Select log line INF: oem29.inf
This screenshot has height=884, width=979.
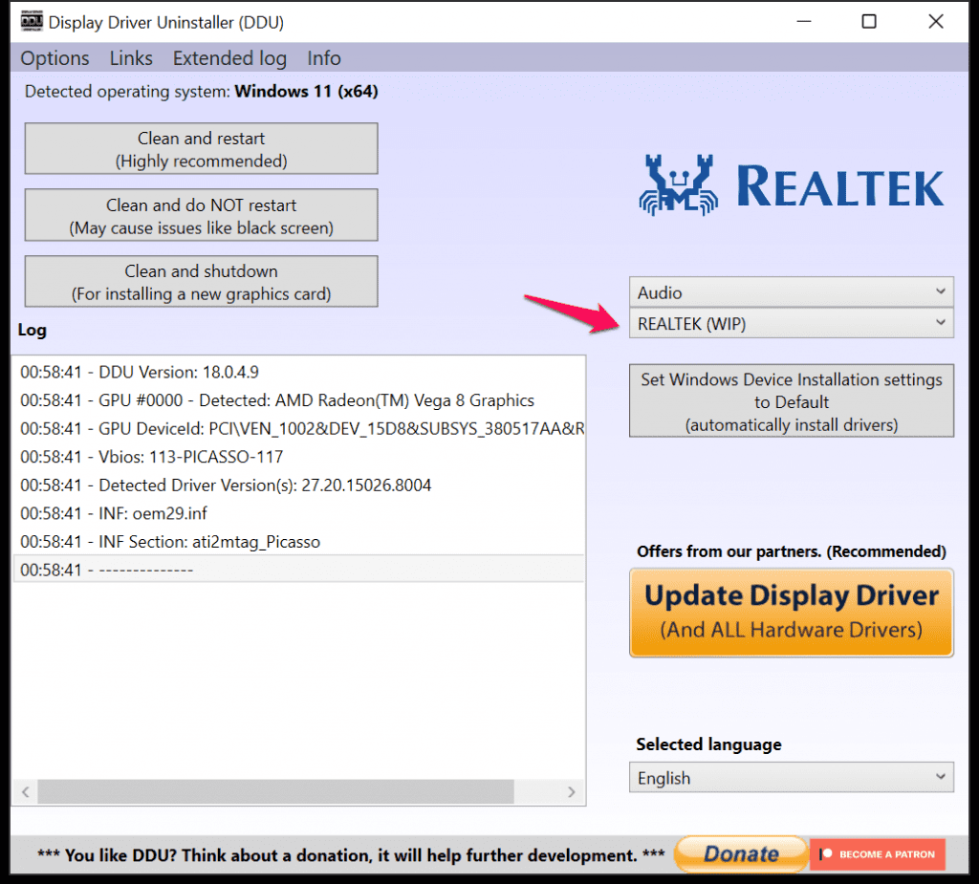(x=298, y=513)
